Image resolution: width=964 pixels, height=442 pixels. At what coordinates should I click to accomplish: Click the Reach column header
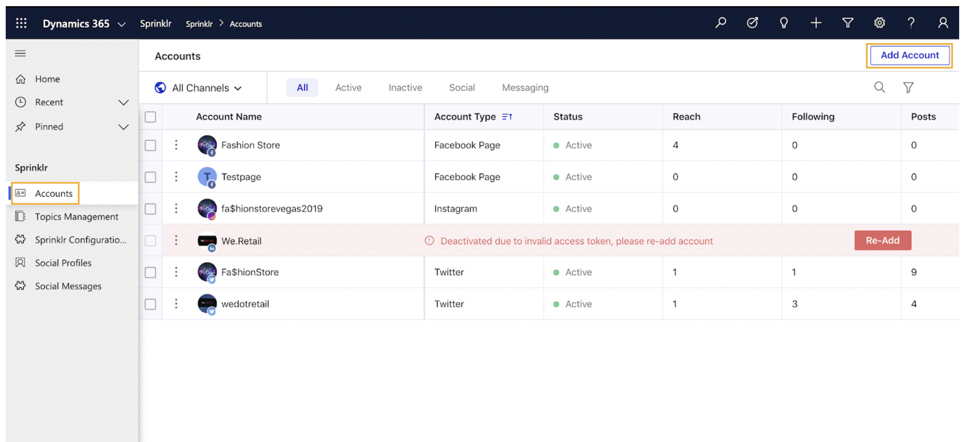pyautogui.click(x=686, y=116)
